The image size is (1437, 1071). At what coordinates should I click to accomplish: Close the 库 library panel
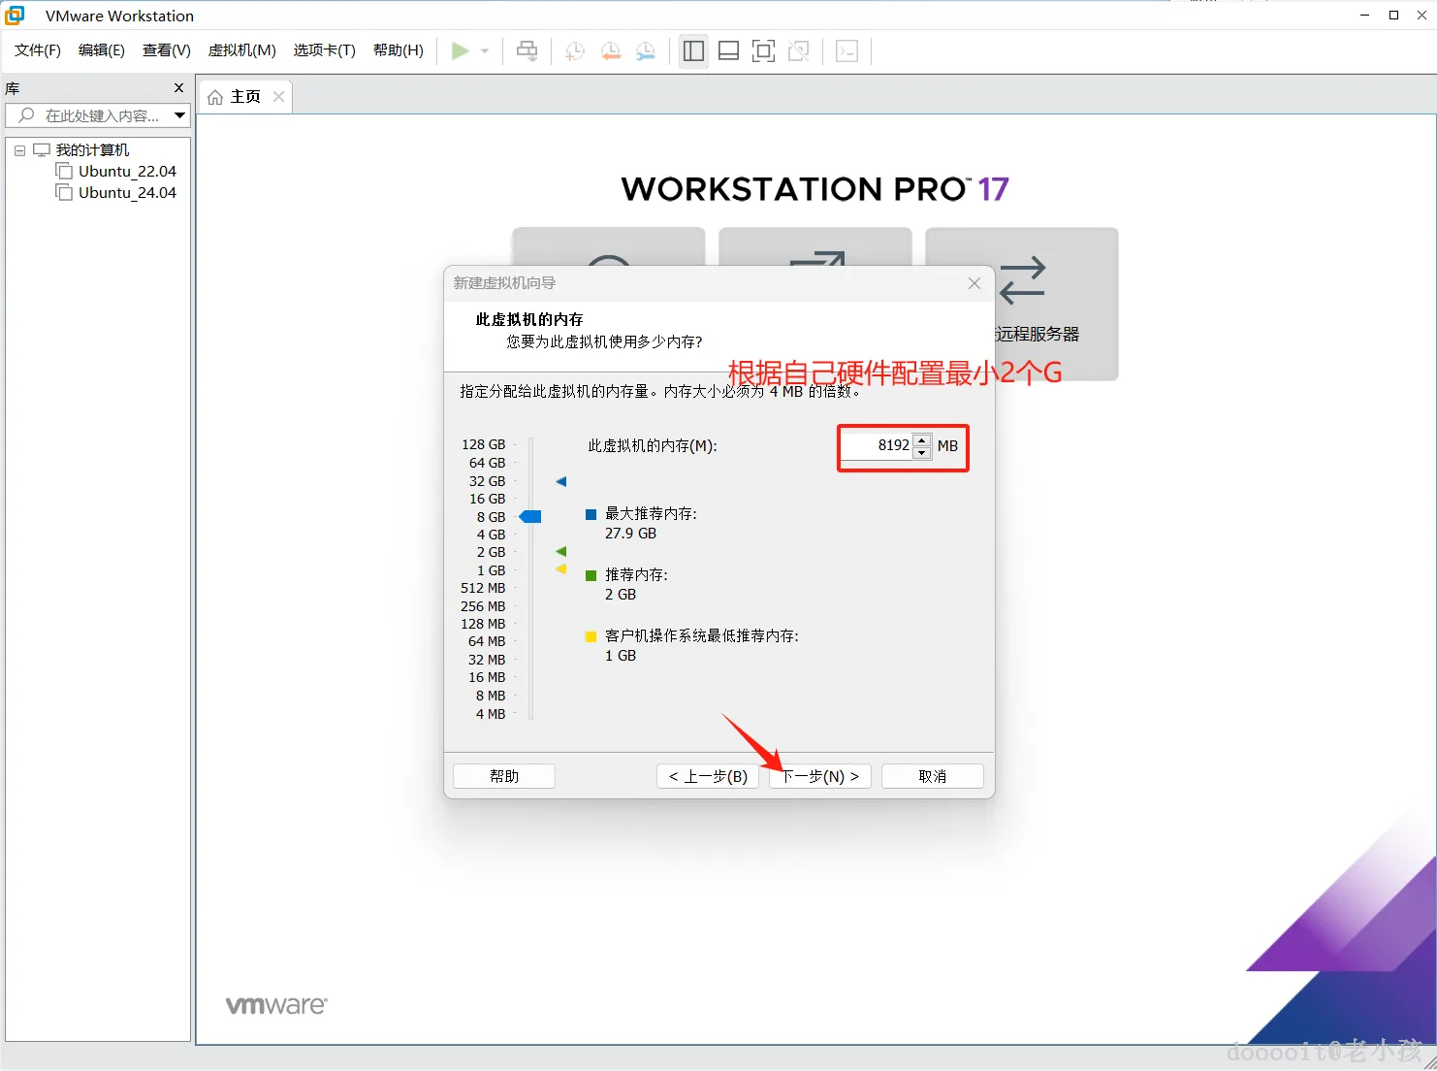click(x=178, y=88)
